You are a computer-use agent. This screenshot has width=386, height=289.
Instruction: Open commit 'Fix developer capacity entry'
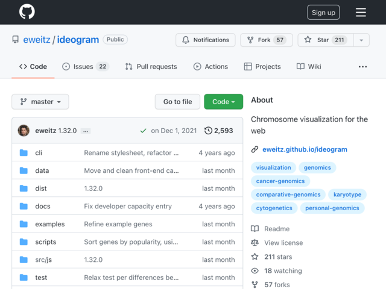pos(128,206)
